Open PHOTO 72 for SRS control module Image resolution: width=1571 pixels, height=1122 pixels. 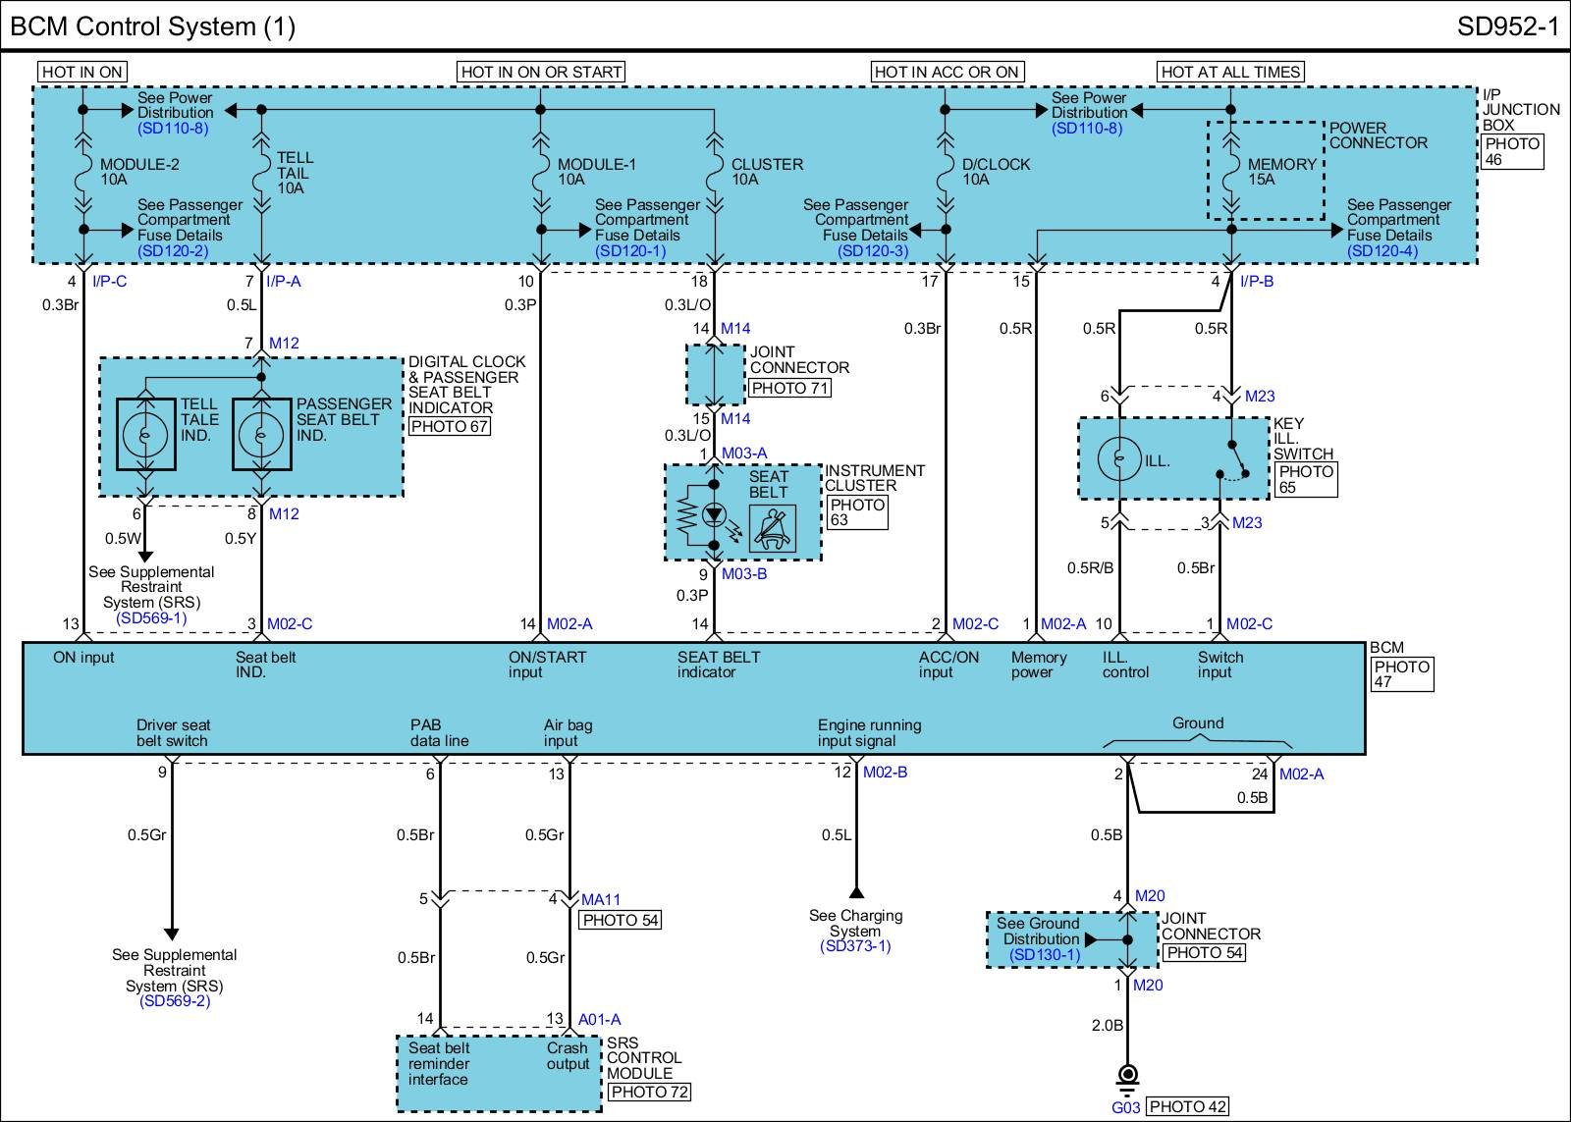[x=649, y=1093]
